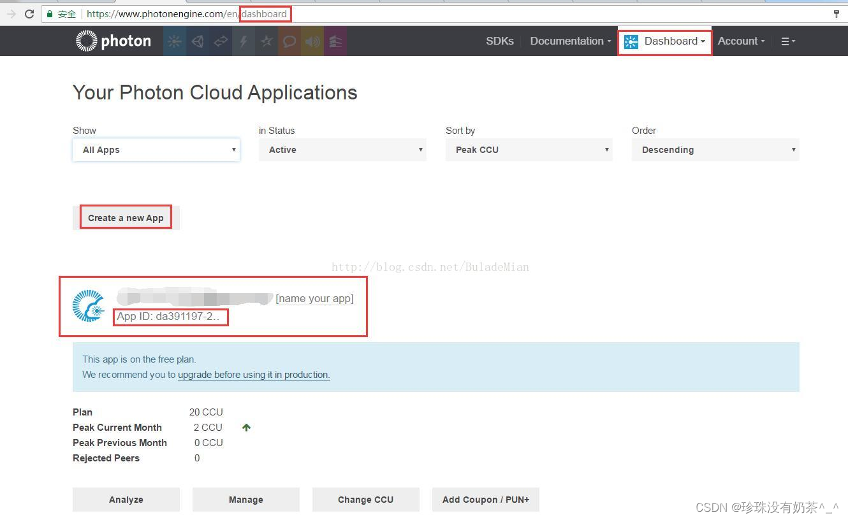This screenshot has height=520, width=848.
Task: Click the 'Peak Previous Month' label
Action: click(120, 443)
